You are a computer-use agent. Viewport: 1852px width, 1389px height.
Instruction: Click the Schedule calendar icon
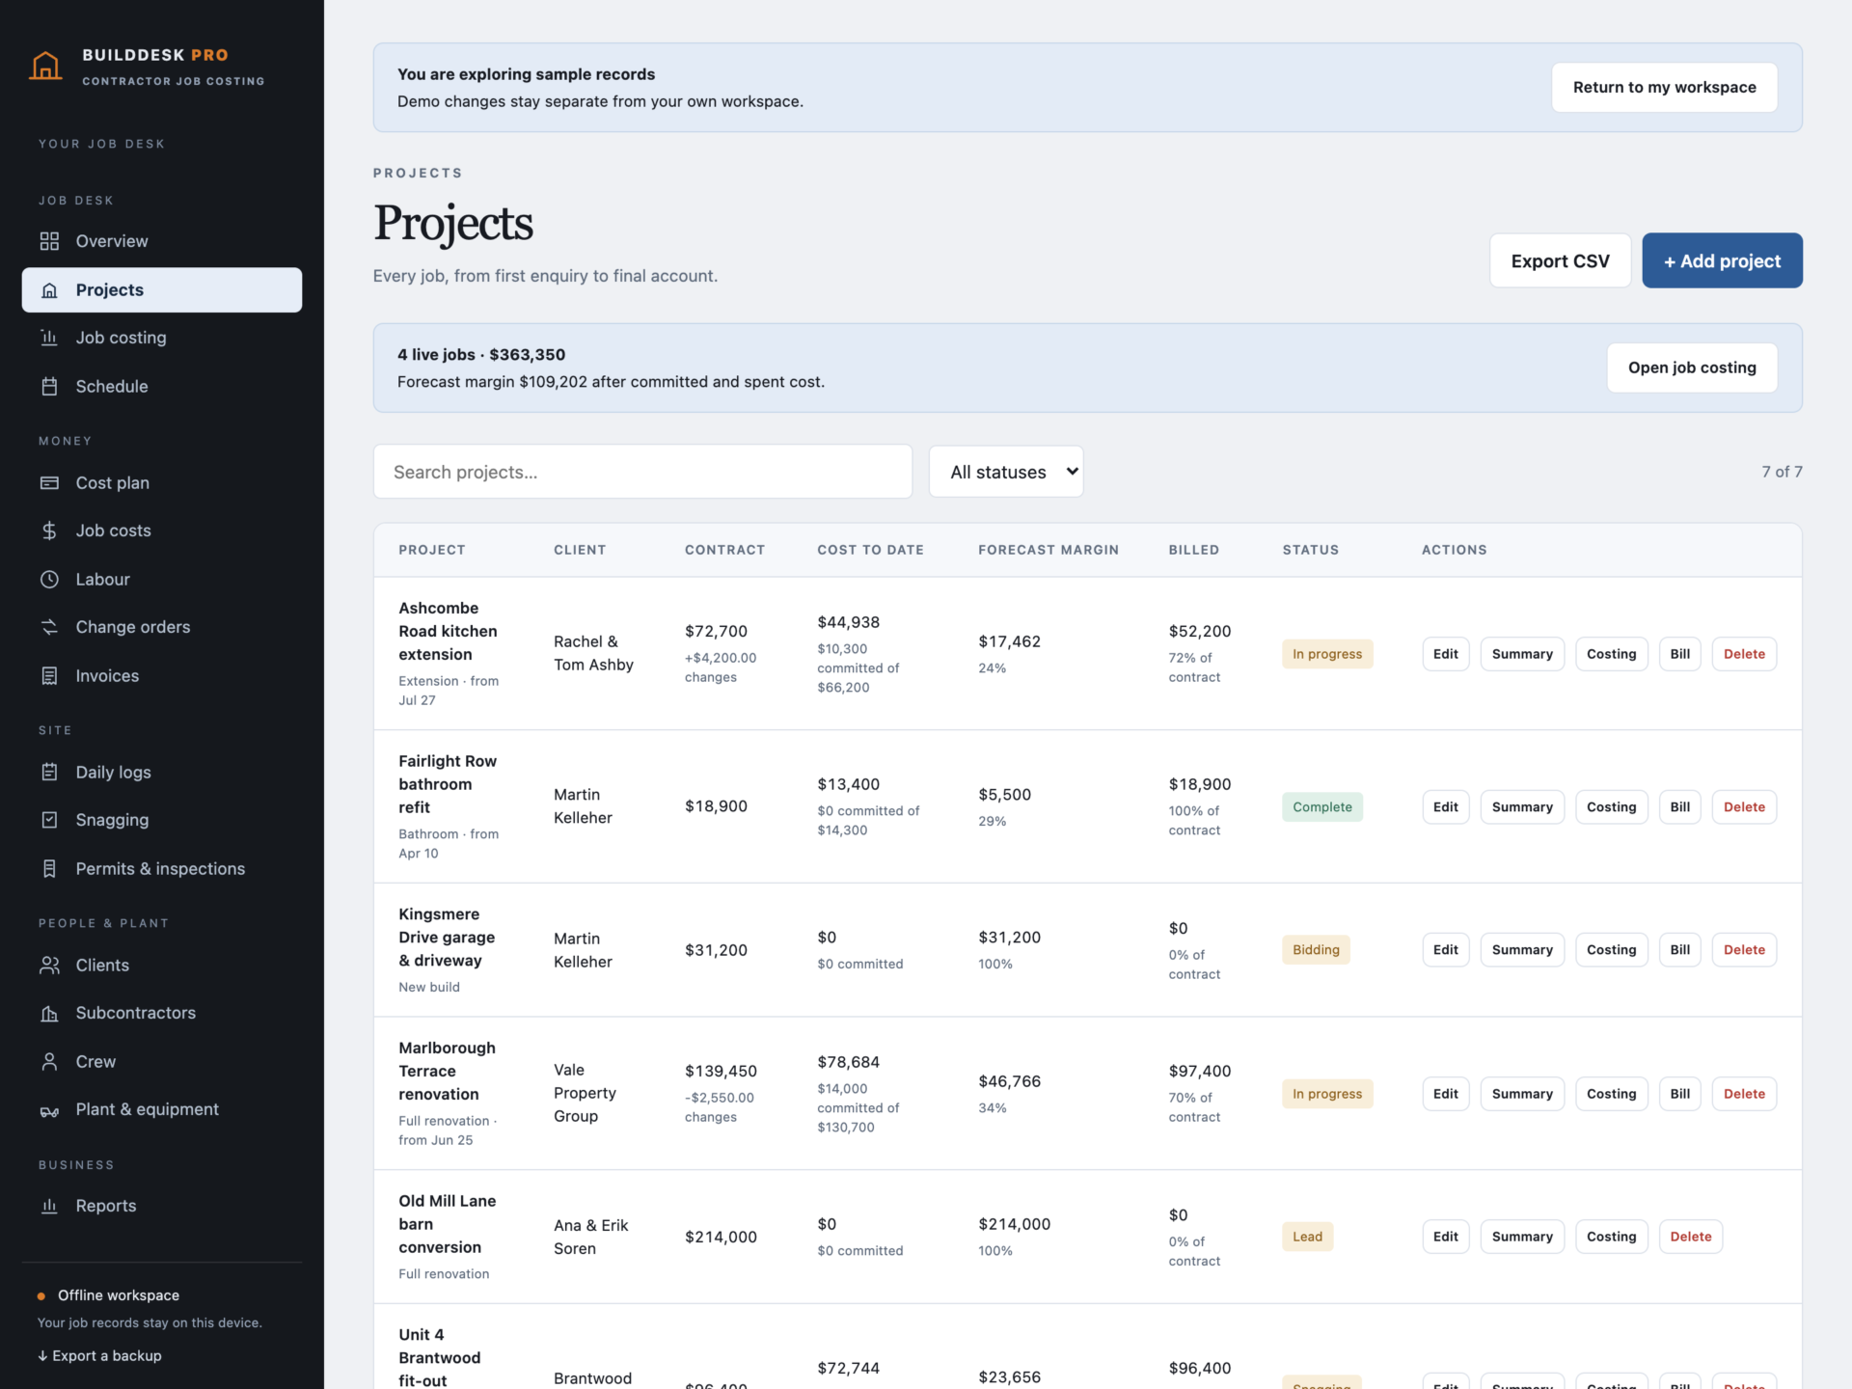(49, 387)
